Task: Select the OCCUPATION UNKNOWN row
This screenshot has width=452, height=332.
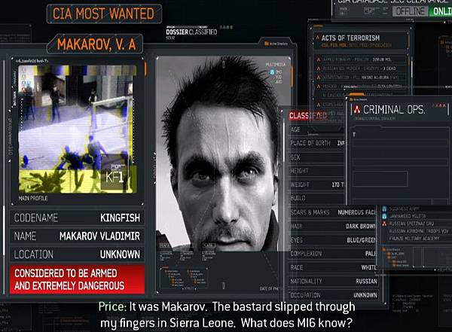Action: [333, 295]
